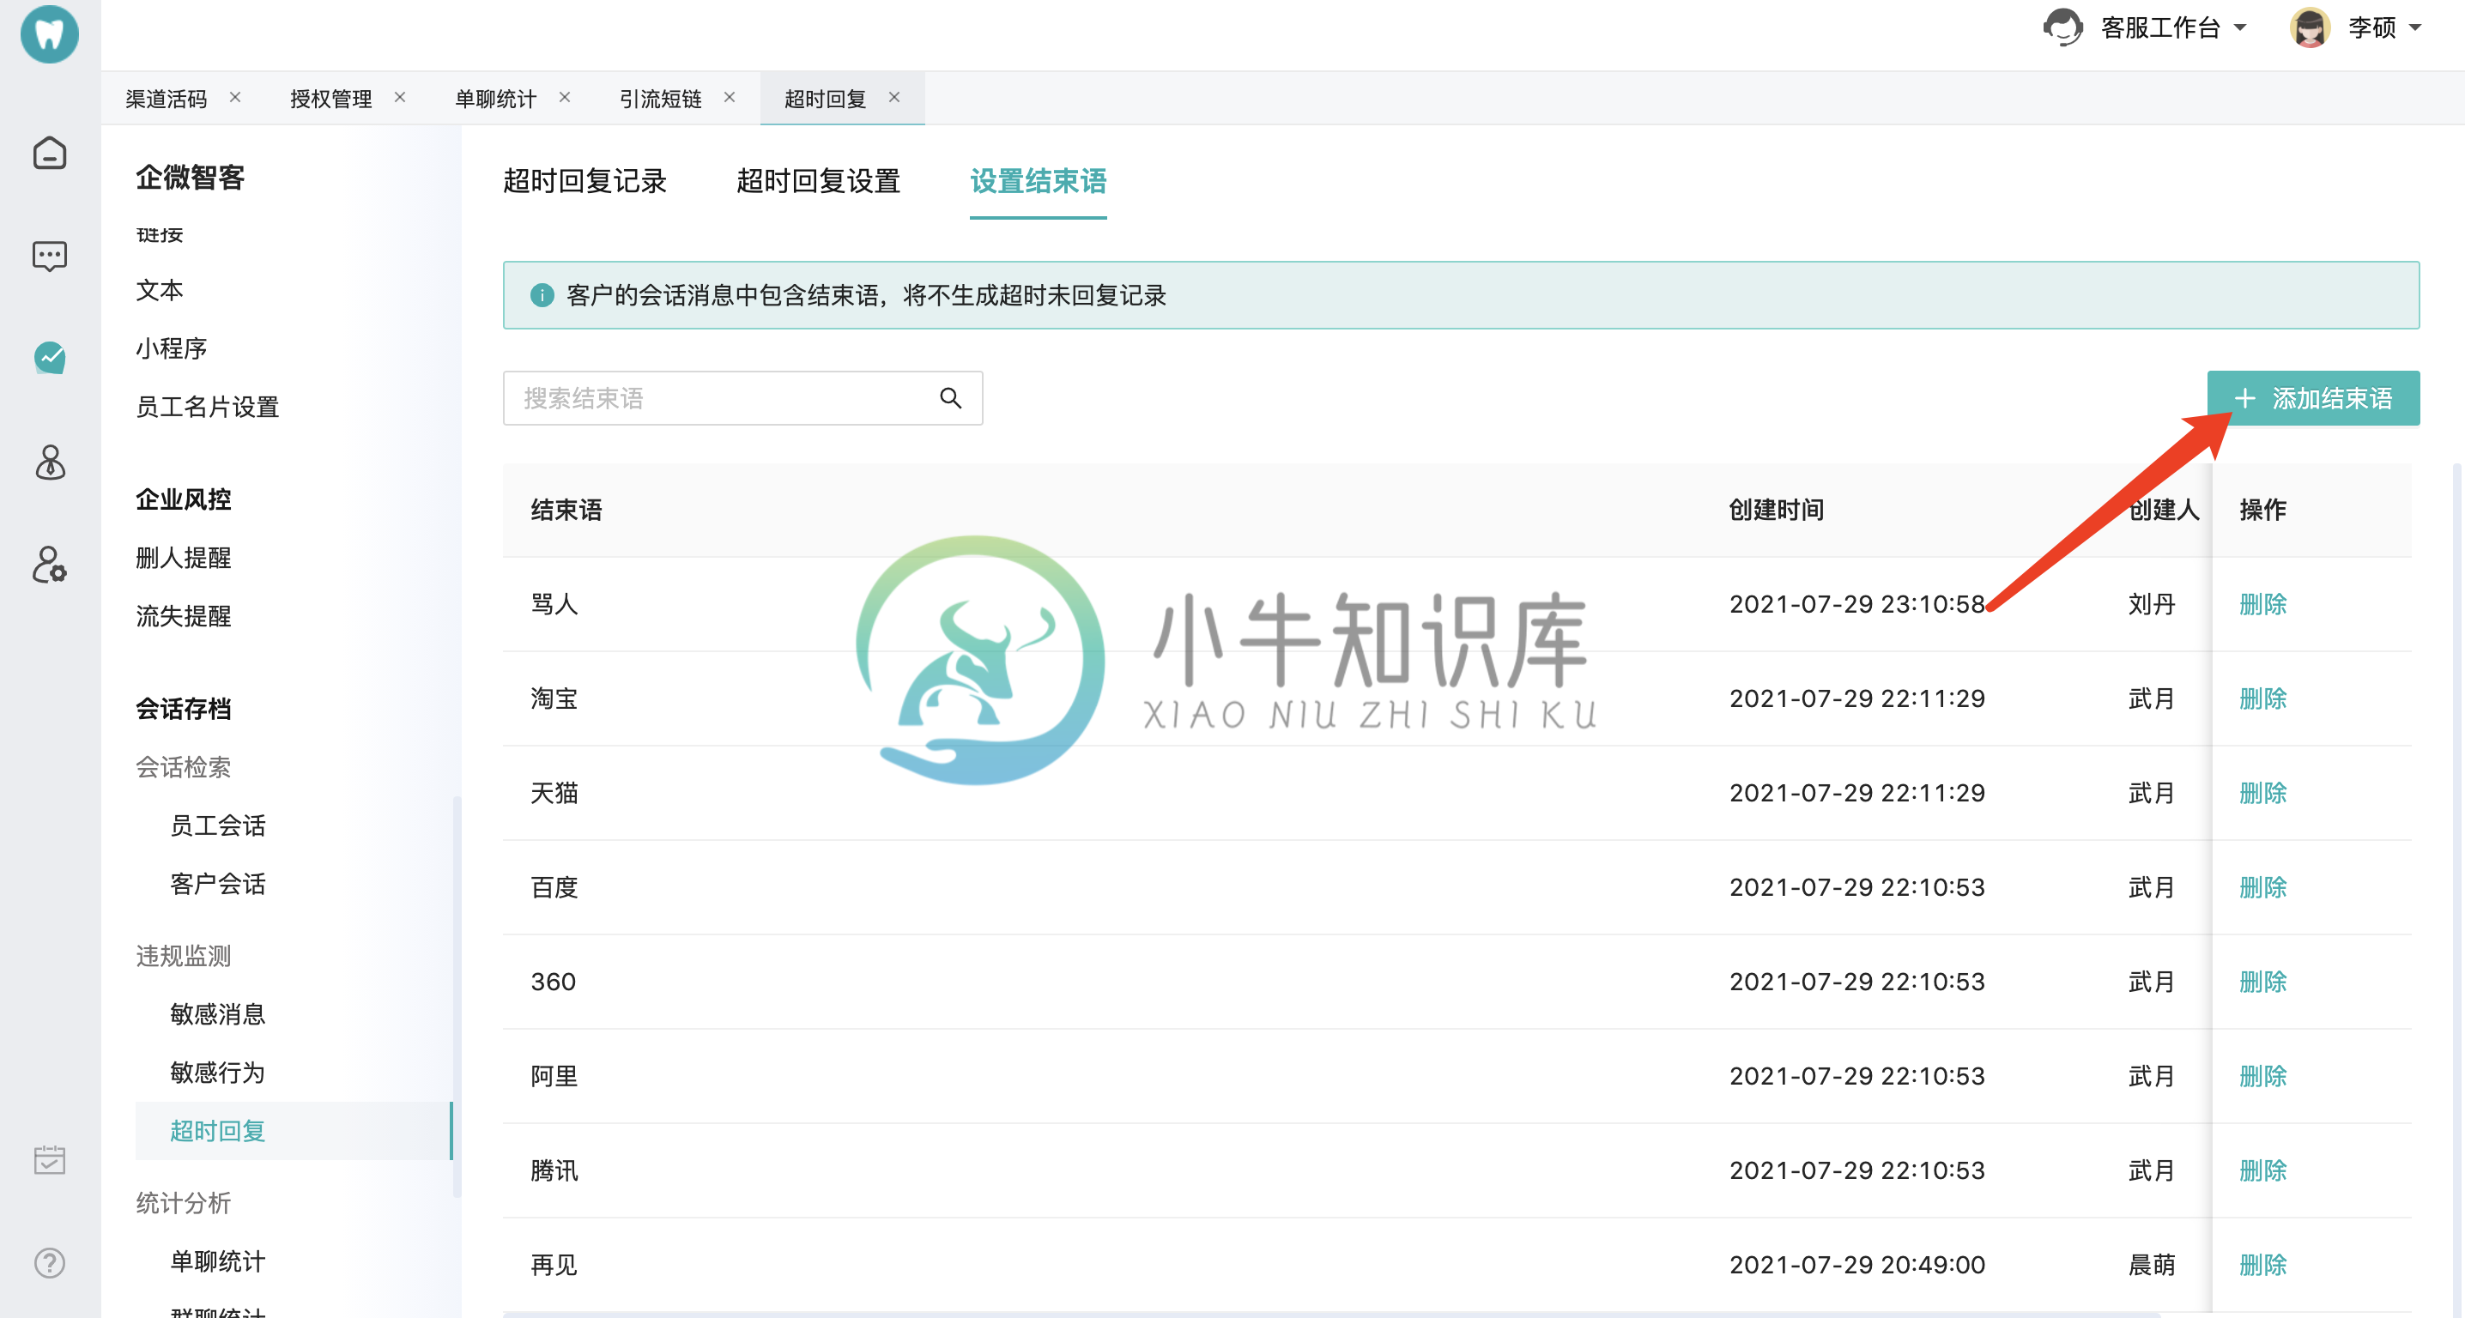This screenshot has height=1318, width=2465.
Task: Click the user avatar of 李硕
Action: click(x=2310, y=27)
